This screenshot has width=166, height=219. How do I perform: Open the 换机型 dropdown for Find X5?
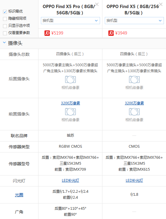[x=134, y=21]
